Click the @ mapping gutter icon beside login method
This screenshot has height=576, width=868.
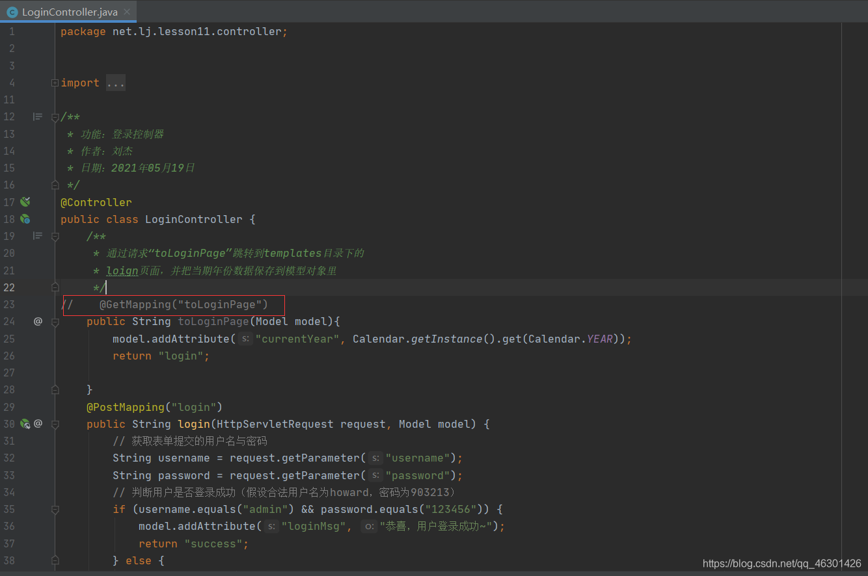pyautogui.click(x=38, y=424)
